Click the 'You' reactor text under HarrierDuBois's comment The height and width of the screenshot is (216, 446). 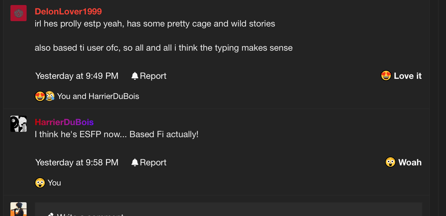54,183
